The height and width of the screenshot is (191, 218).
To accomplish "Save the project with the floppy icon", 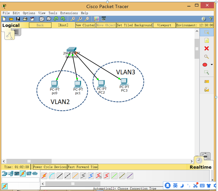I will pyautogui.click(x=18, y=19).
